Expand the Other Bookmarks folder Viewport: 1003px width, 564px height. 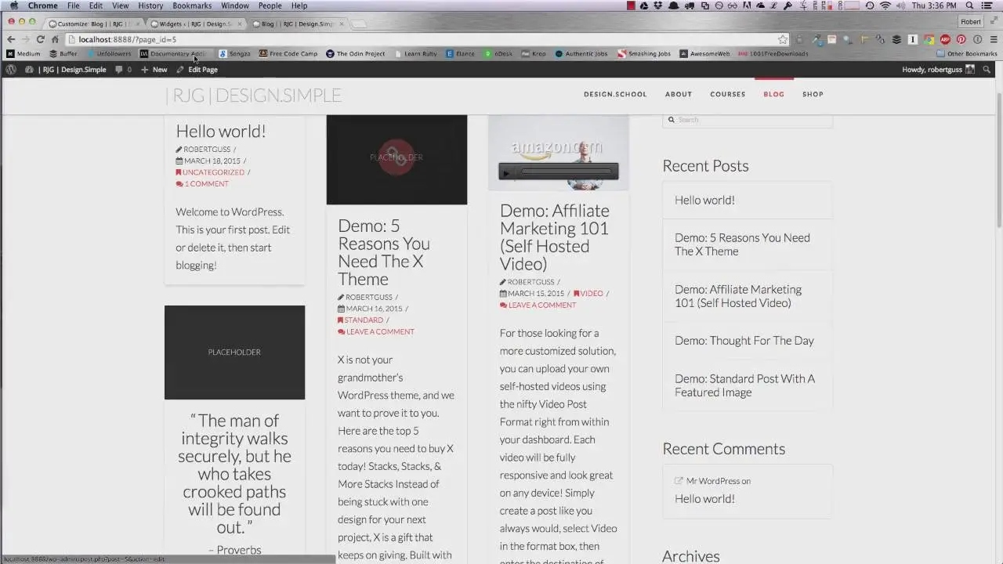[967, 54]
